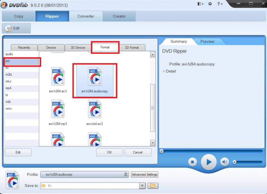
Task: Mute audio with the speaker icon
Action: pos(225,162)
